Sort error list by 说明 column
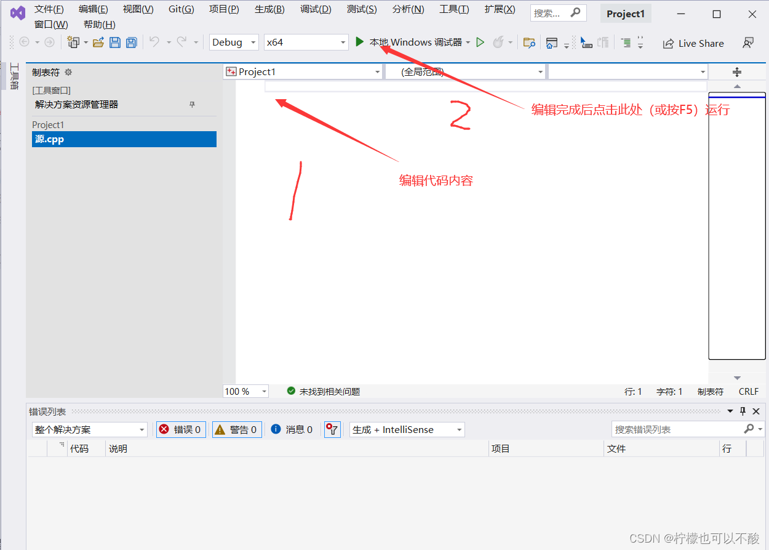This screenshot has width=769, height=550. coord(298,448)
